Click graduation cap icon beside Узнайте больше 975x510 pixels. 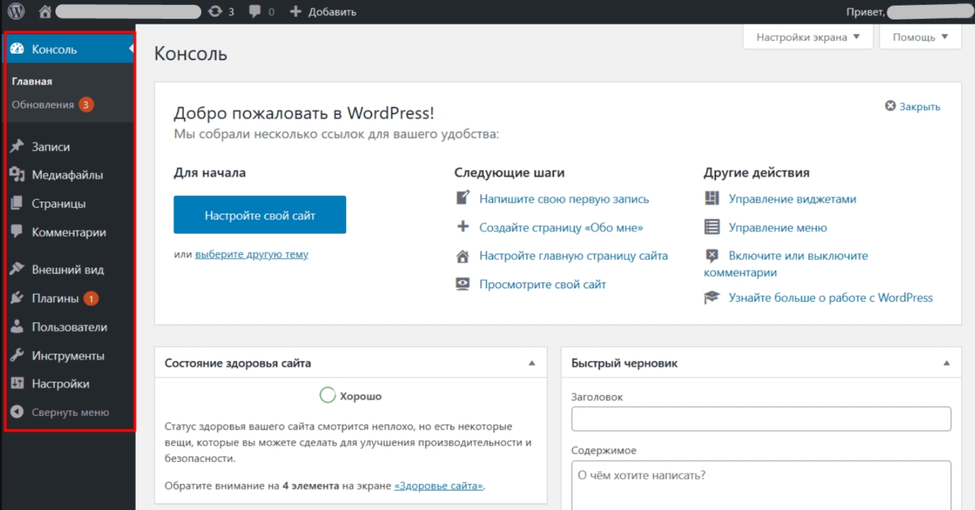[712, 298]
